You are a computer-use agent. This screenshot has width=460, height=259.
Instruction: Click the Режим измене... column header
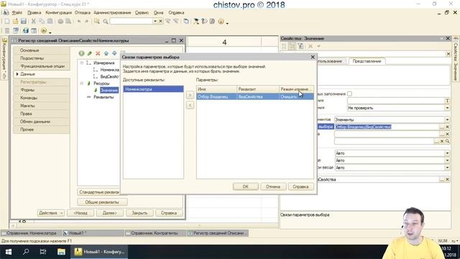pyautogui.click(x=296, y=89)
